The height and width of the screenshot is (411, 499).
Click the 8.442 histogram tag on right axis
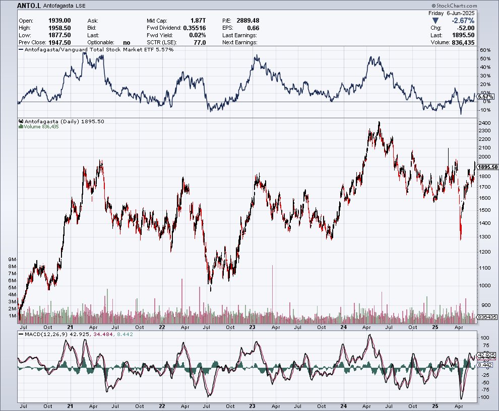point(485,365)
